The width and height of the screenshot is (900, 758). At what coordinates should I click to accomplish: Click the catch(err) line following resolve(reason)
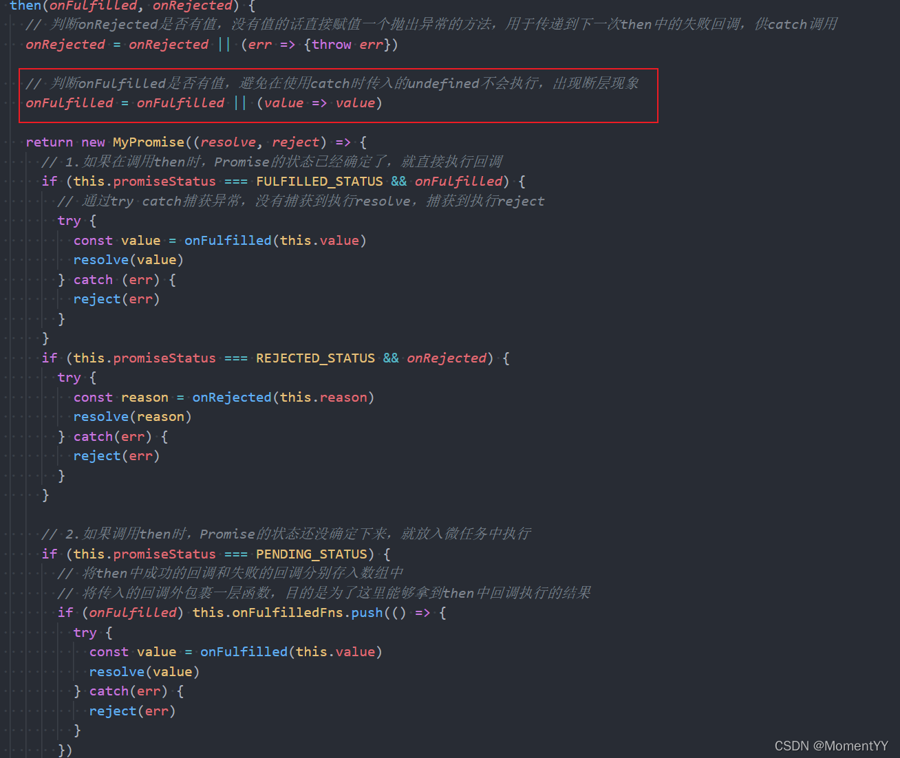[114, 437]
